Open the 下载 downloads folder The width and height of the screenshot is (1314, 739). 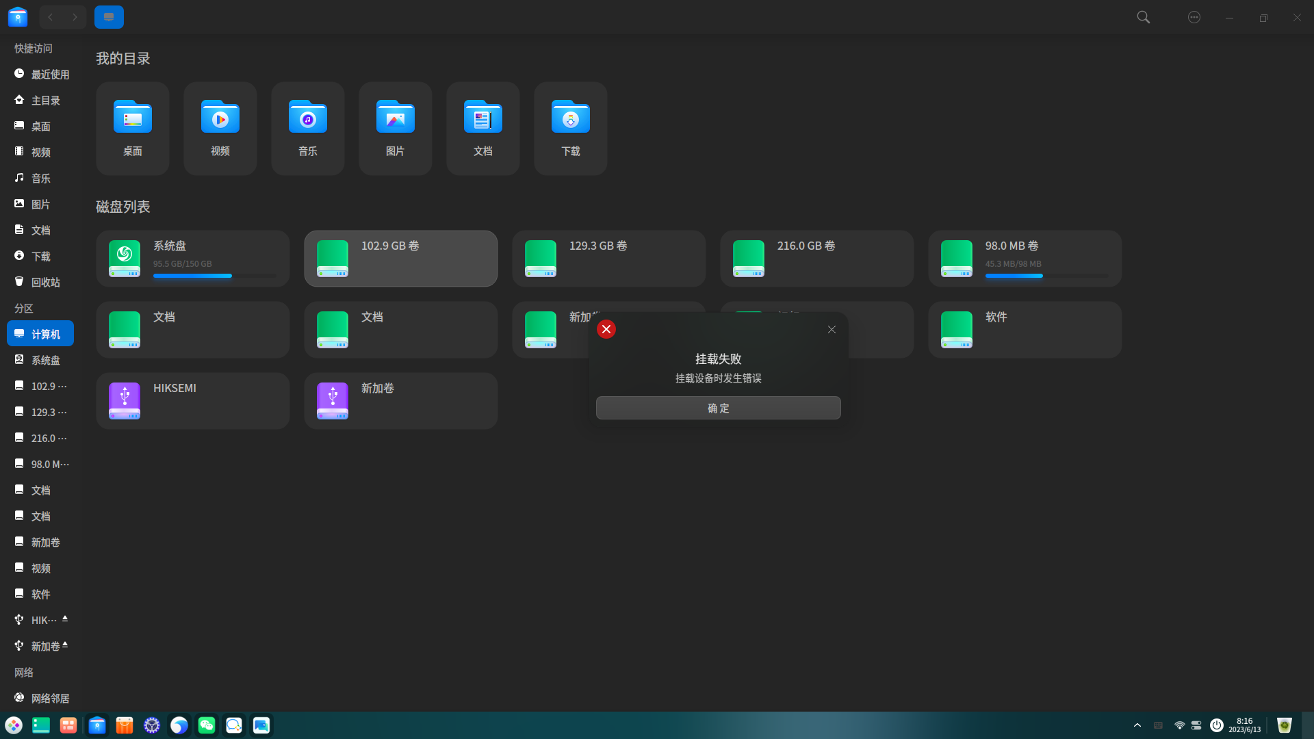(x=570, y=128)
